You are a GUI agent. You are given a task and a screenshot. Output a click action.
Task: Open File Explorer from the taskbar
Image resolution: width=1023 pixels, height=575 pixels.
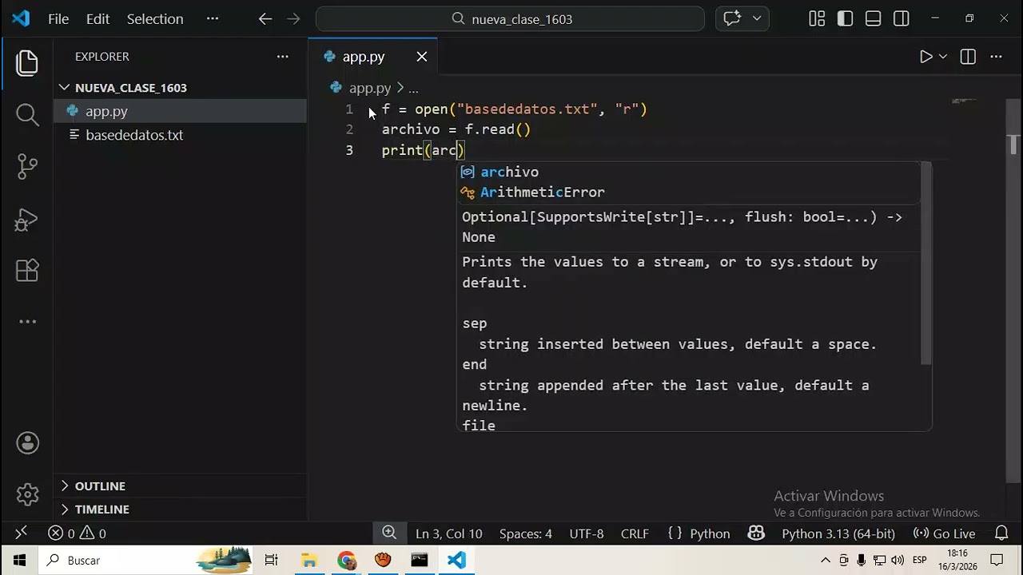(308, 561)
